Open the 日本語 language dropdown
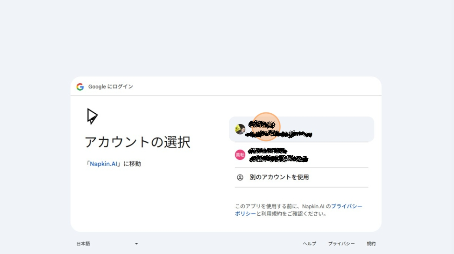Viewport: 454px width, 254px height. pos(107,244)
